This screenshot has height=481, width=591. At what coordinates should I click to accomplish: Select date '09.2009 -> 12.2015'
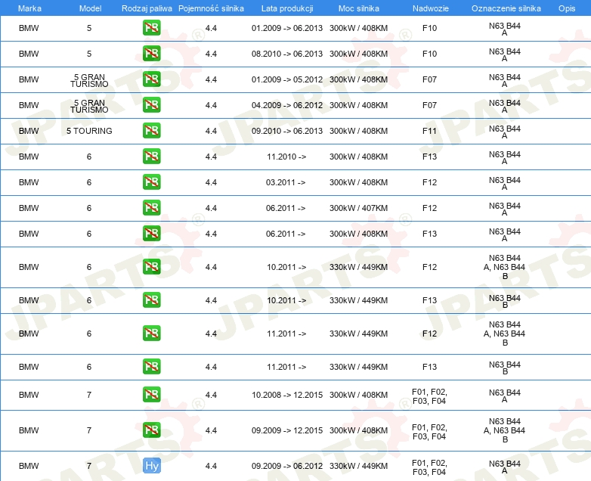point(287,430)
